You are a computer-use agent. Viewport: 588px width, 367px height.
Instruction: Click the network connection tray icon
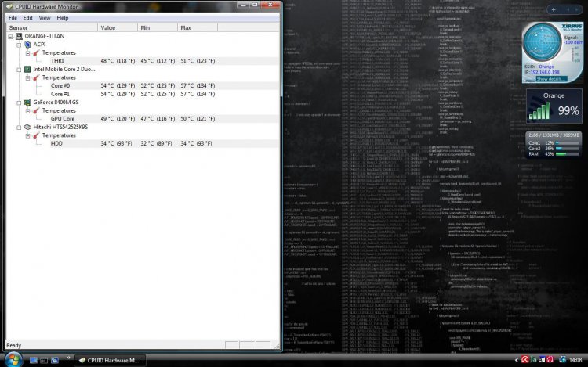coord(562,360)
